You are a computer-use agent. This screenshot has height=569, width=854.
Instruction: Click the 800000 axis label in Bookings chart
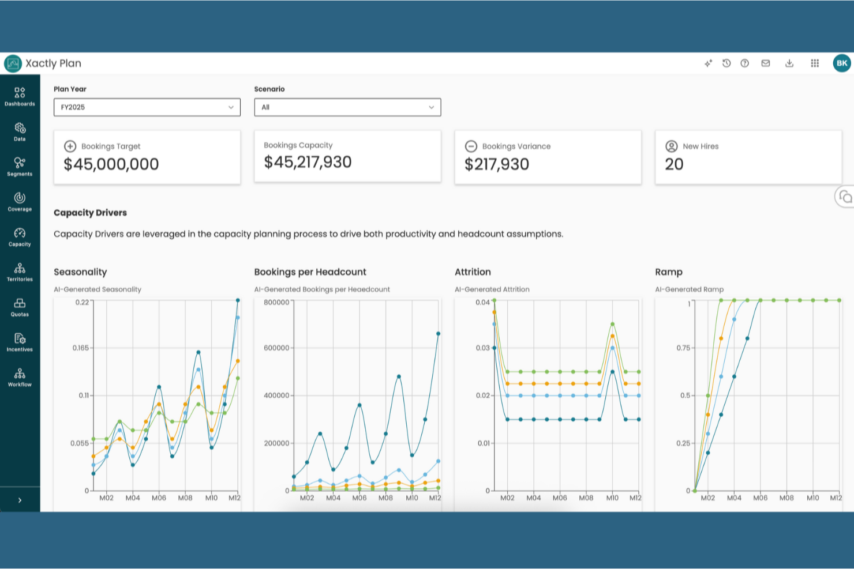pos(276,302)
